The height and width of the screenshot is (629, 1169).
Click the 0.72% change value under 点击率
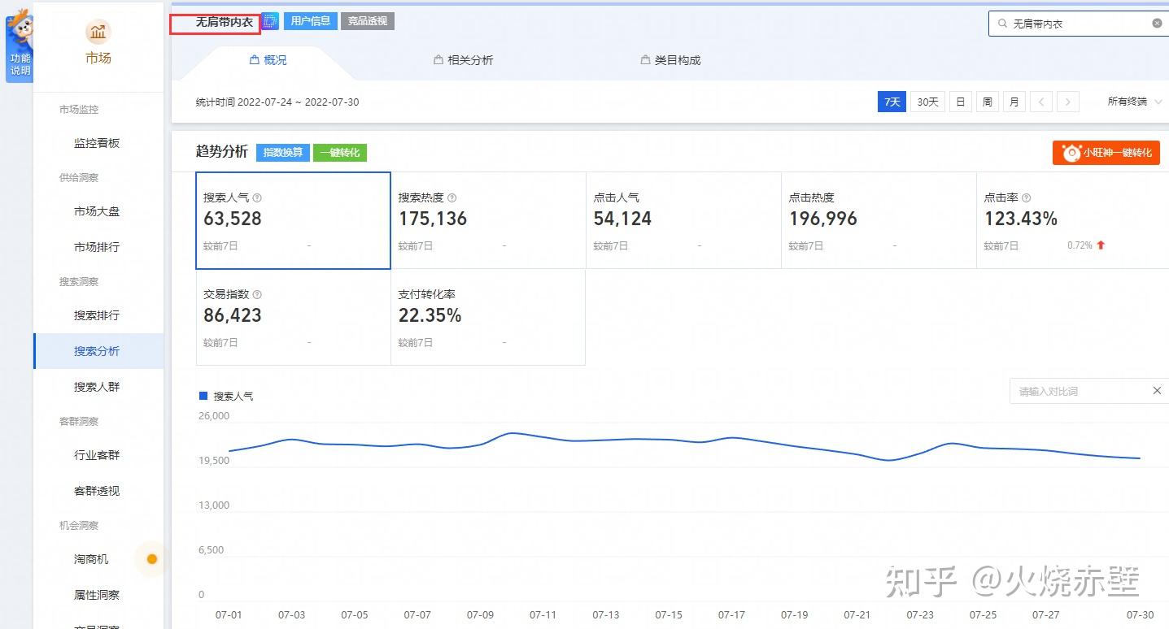[1080, 245]
